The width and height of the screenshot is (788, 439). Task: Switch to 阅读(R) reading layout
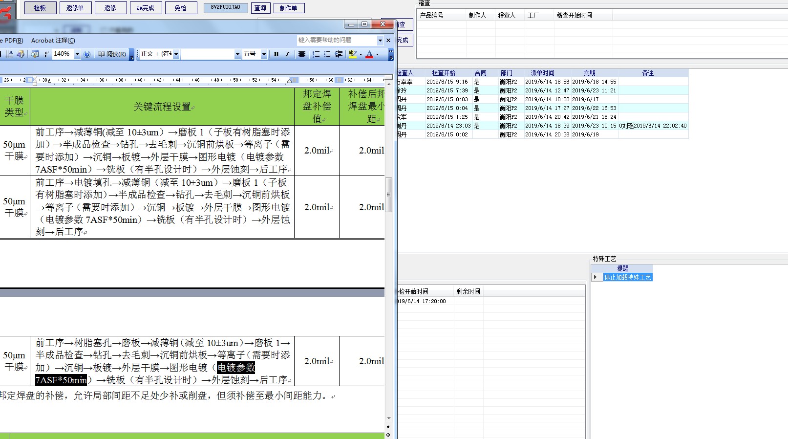coord(112,54)
